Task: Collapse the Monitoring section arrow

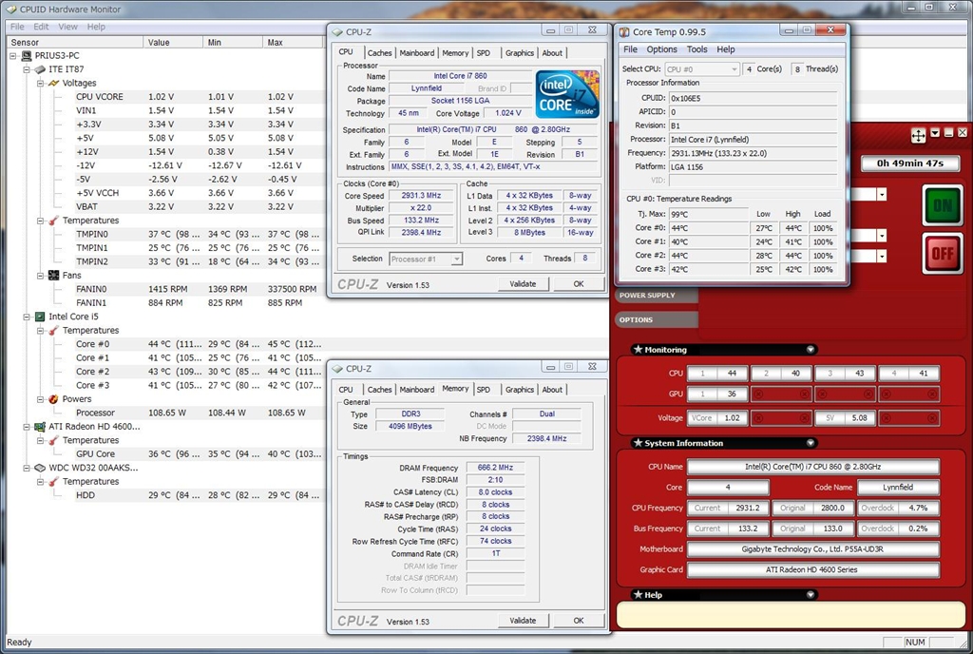Action: pos(810,350)
